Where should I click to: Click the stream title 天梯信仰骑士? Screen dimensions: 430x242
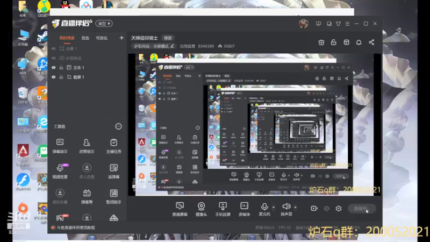coord(144,38)
